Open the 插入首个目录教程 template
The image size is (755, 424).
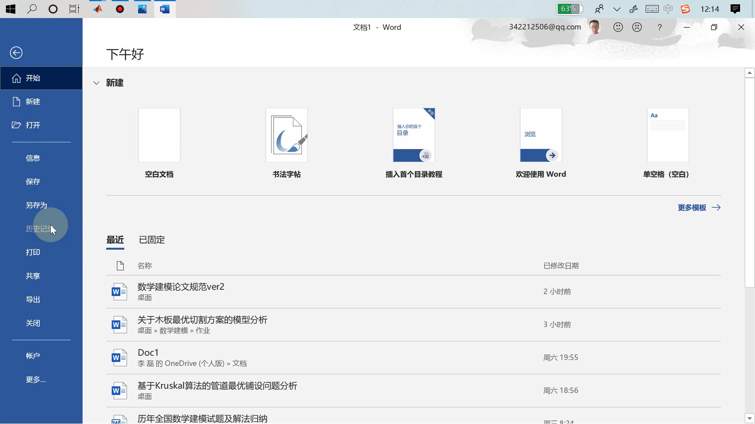(x=414, y=135)
